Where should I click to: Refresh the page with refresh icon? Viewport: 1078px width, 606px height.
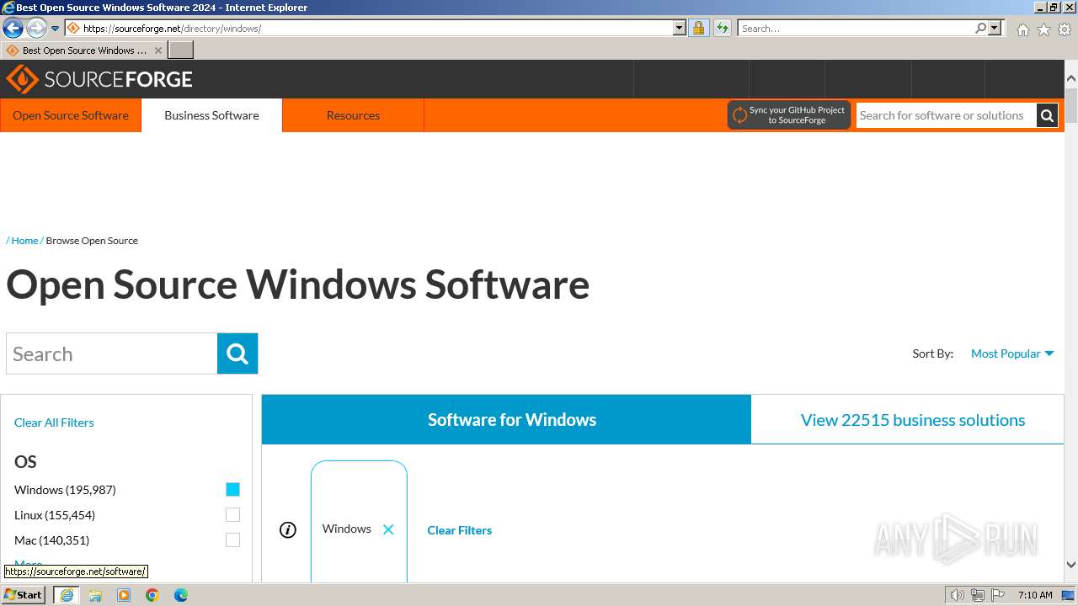(x=723, y=29)
